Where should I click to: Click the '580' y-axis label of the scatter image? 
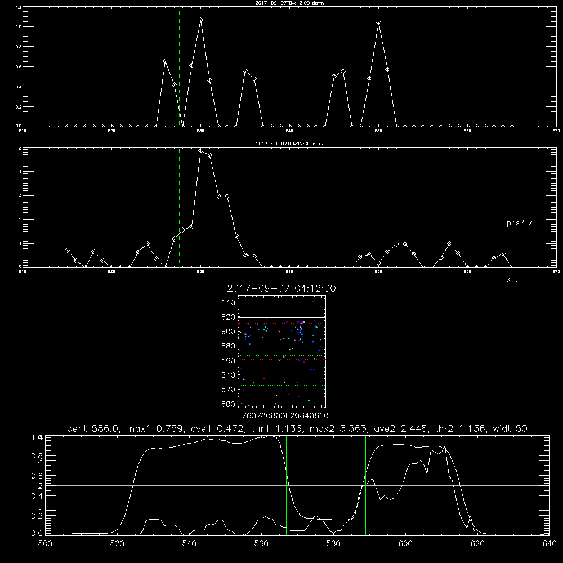[229, 346]
